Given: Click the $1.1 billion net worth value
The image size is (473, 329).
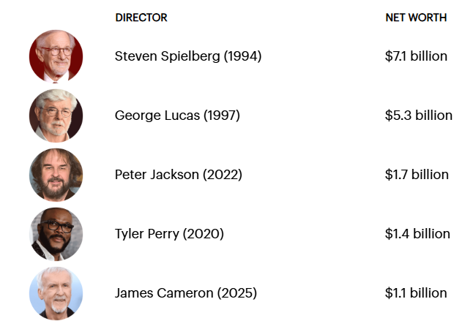Looking at the screenshot, I should [416, 293].
